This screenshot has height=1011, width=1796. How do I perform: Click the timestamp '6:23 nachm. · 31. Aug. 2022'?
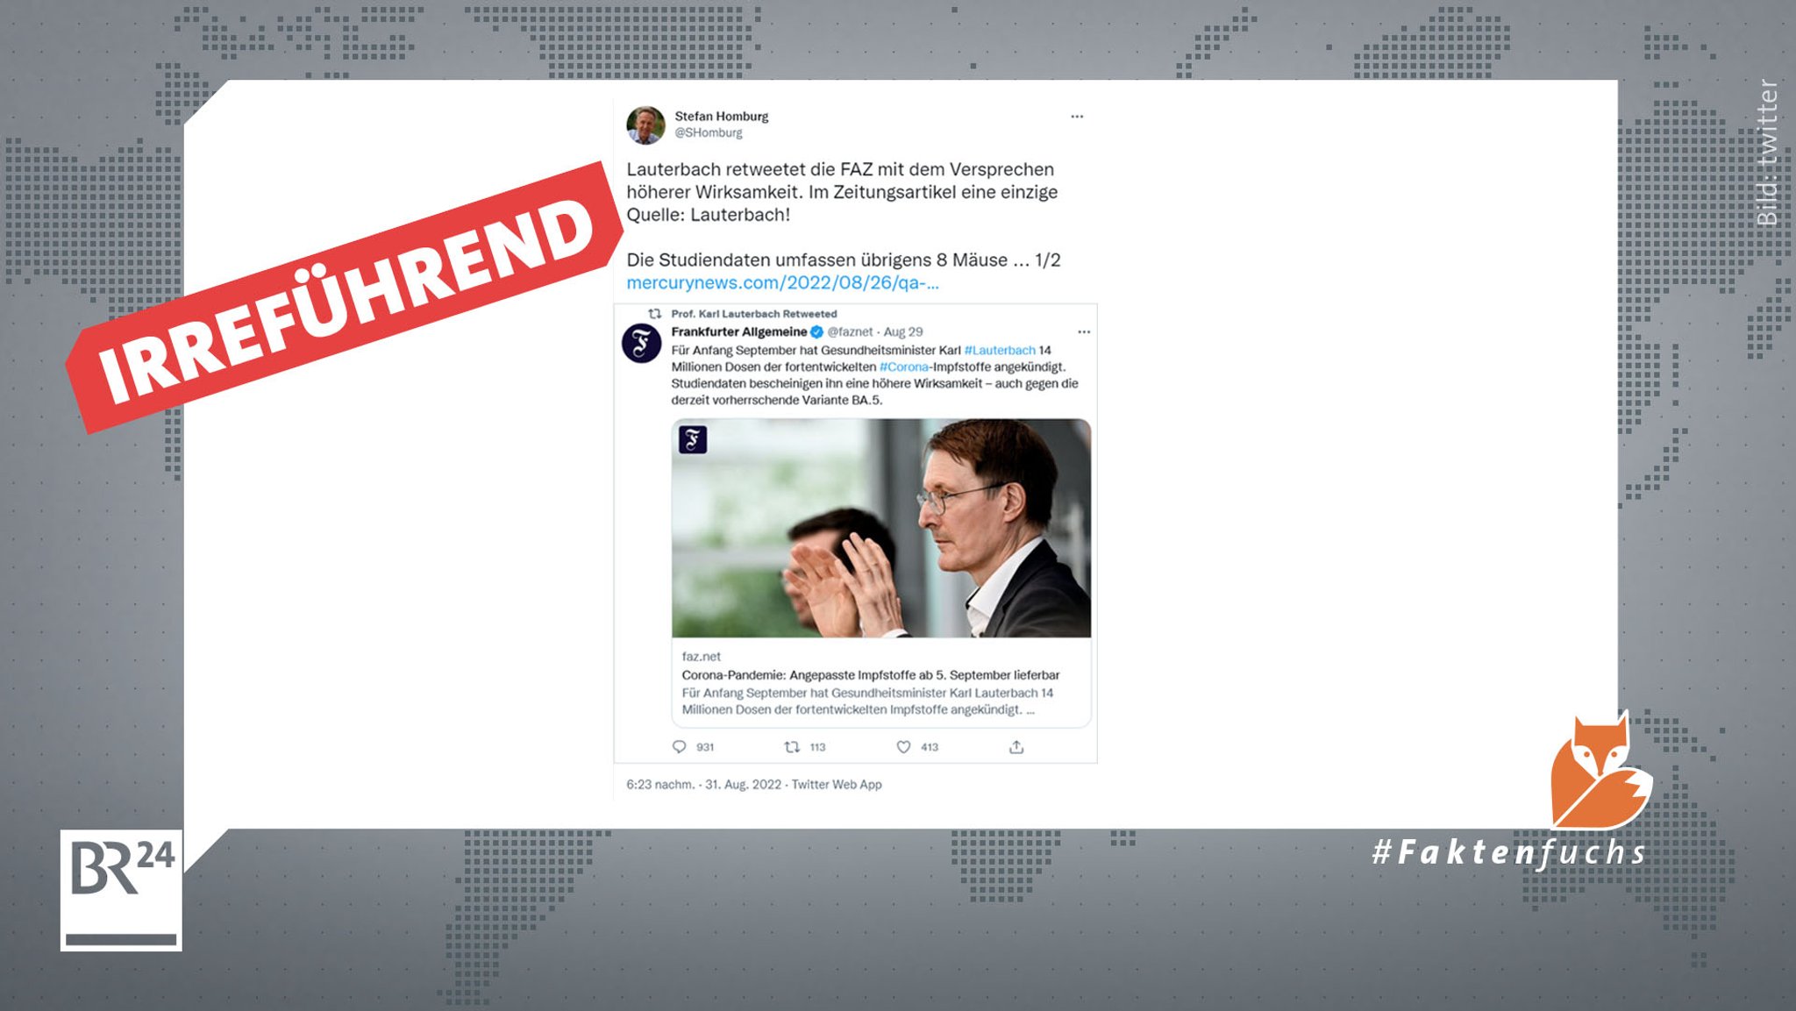tap(703, 785)
